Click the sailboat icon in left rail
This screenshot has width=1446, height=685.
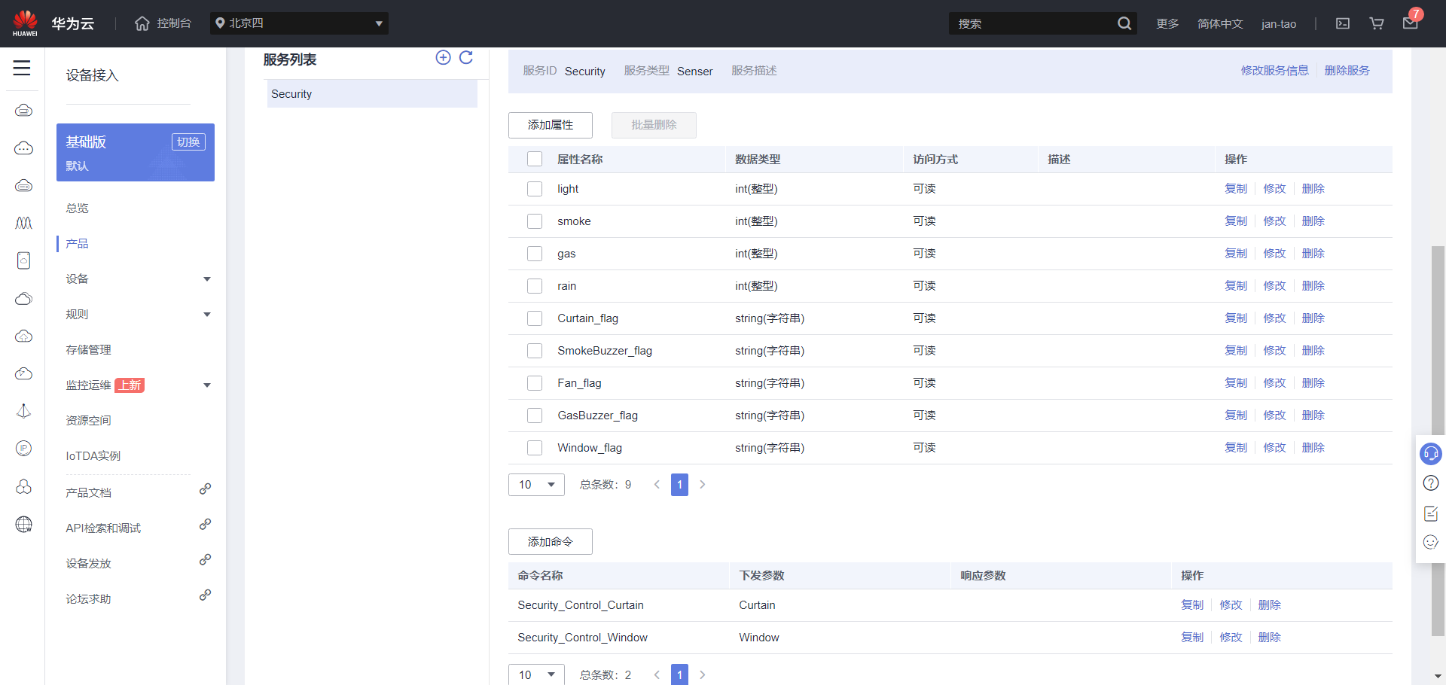[x=24, y=411]
